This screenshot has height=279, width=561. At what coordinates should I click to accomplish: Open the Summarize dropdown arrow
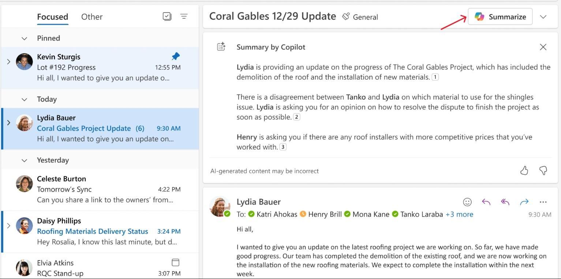[544, 16]
